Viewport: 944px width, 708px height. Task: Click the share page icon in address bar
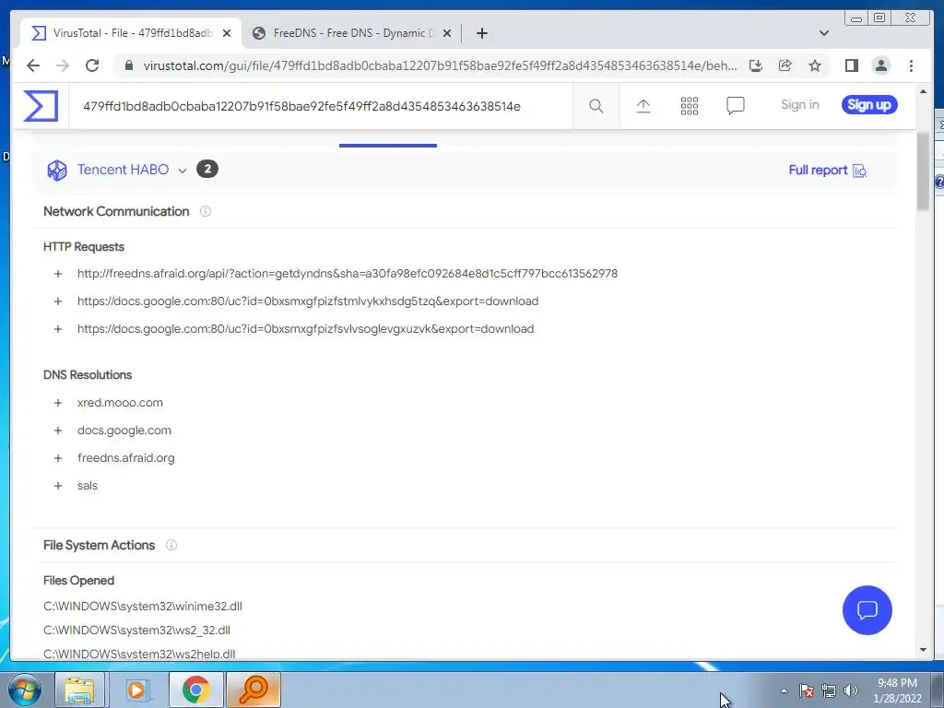[x=785, y=65]
